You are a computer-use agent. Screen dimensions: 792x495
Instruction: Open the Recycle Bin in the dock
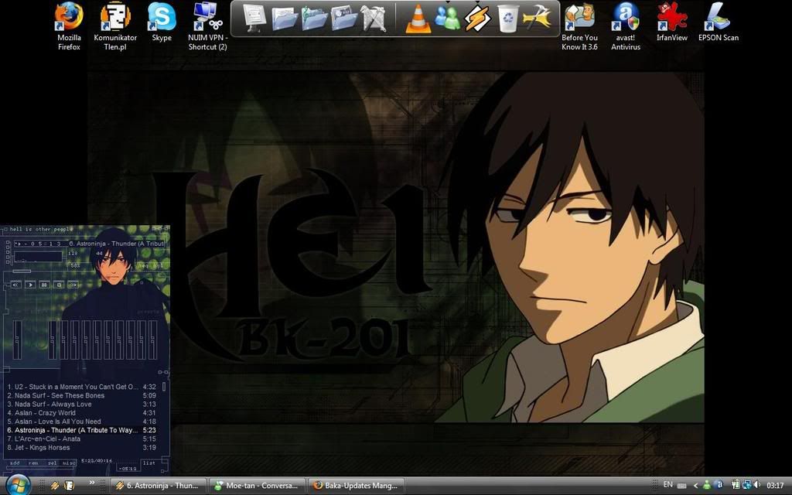(x=507, y=19)
